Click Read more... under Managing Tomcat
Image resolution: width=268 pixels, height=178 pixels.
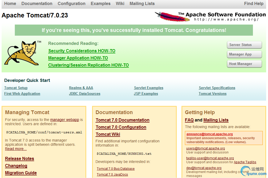pos(16,149)
